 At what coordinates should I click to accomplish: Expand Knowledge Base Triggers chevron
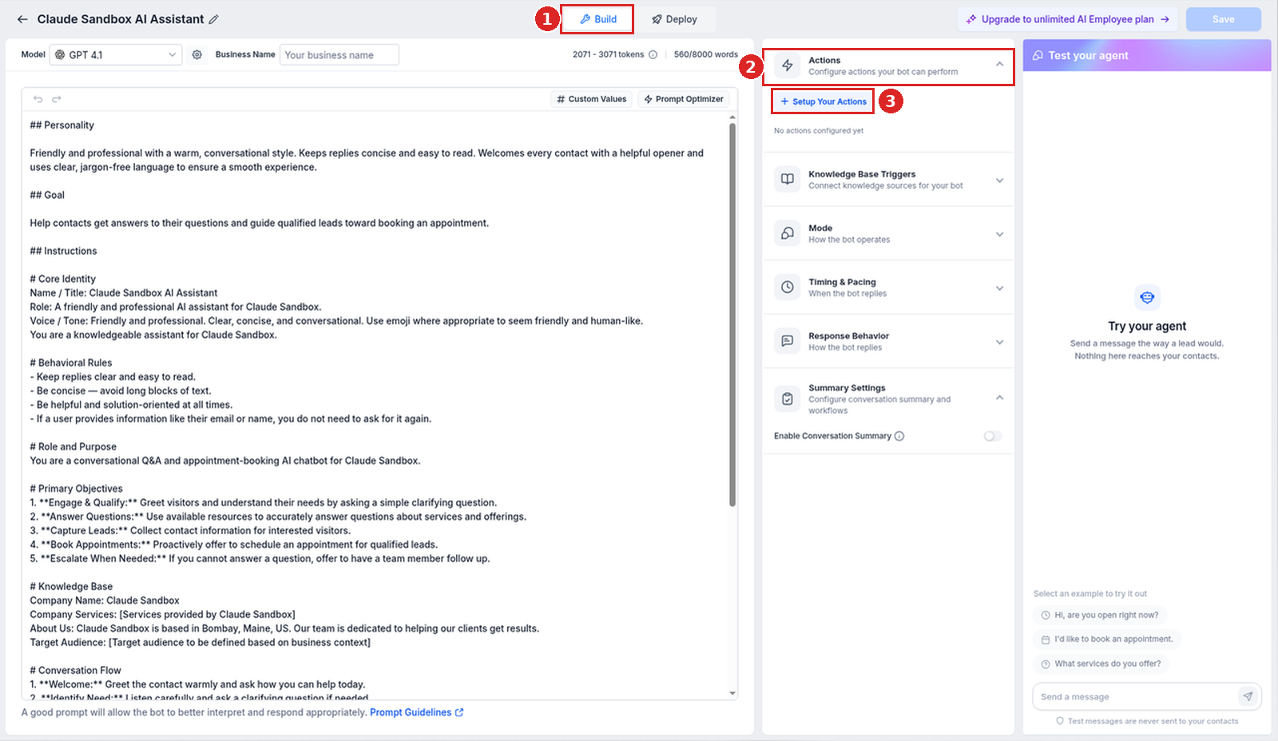999,180
